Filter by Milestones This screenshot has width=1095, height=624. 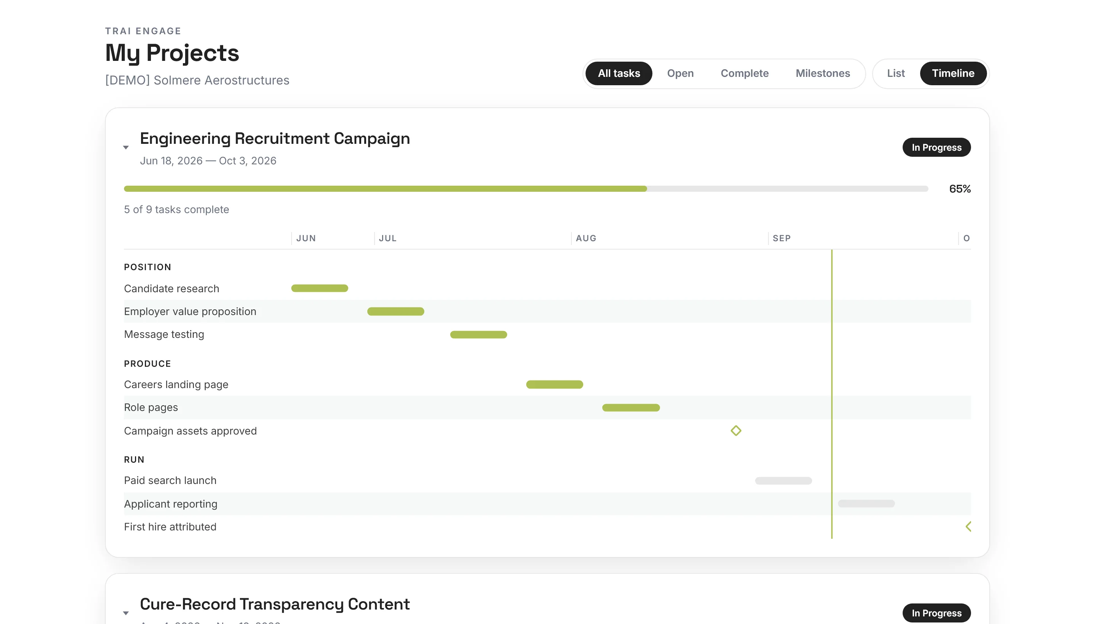click(x=822, y=73)
